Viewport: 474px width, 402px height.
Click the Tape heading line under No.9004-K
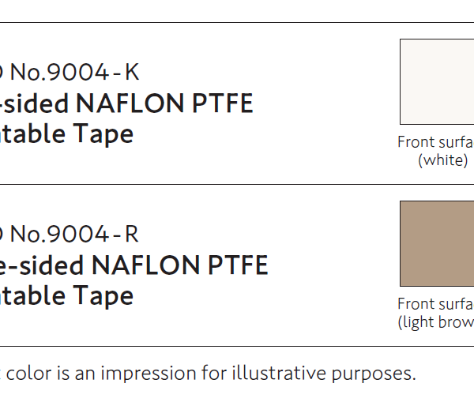[67, 133]
